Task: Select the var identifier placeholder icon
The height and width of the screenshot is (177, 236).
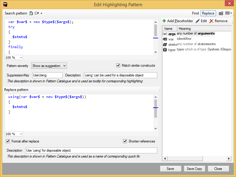Action: coord(165,39)
